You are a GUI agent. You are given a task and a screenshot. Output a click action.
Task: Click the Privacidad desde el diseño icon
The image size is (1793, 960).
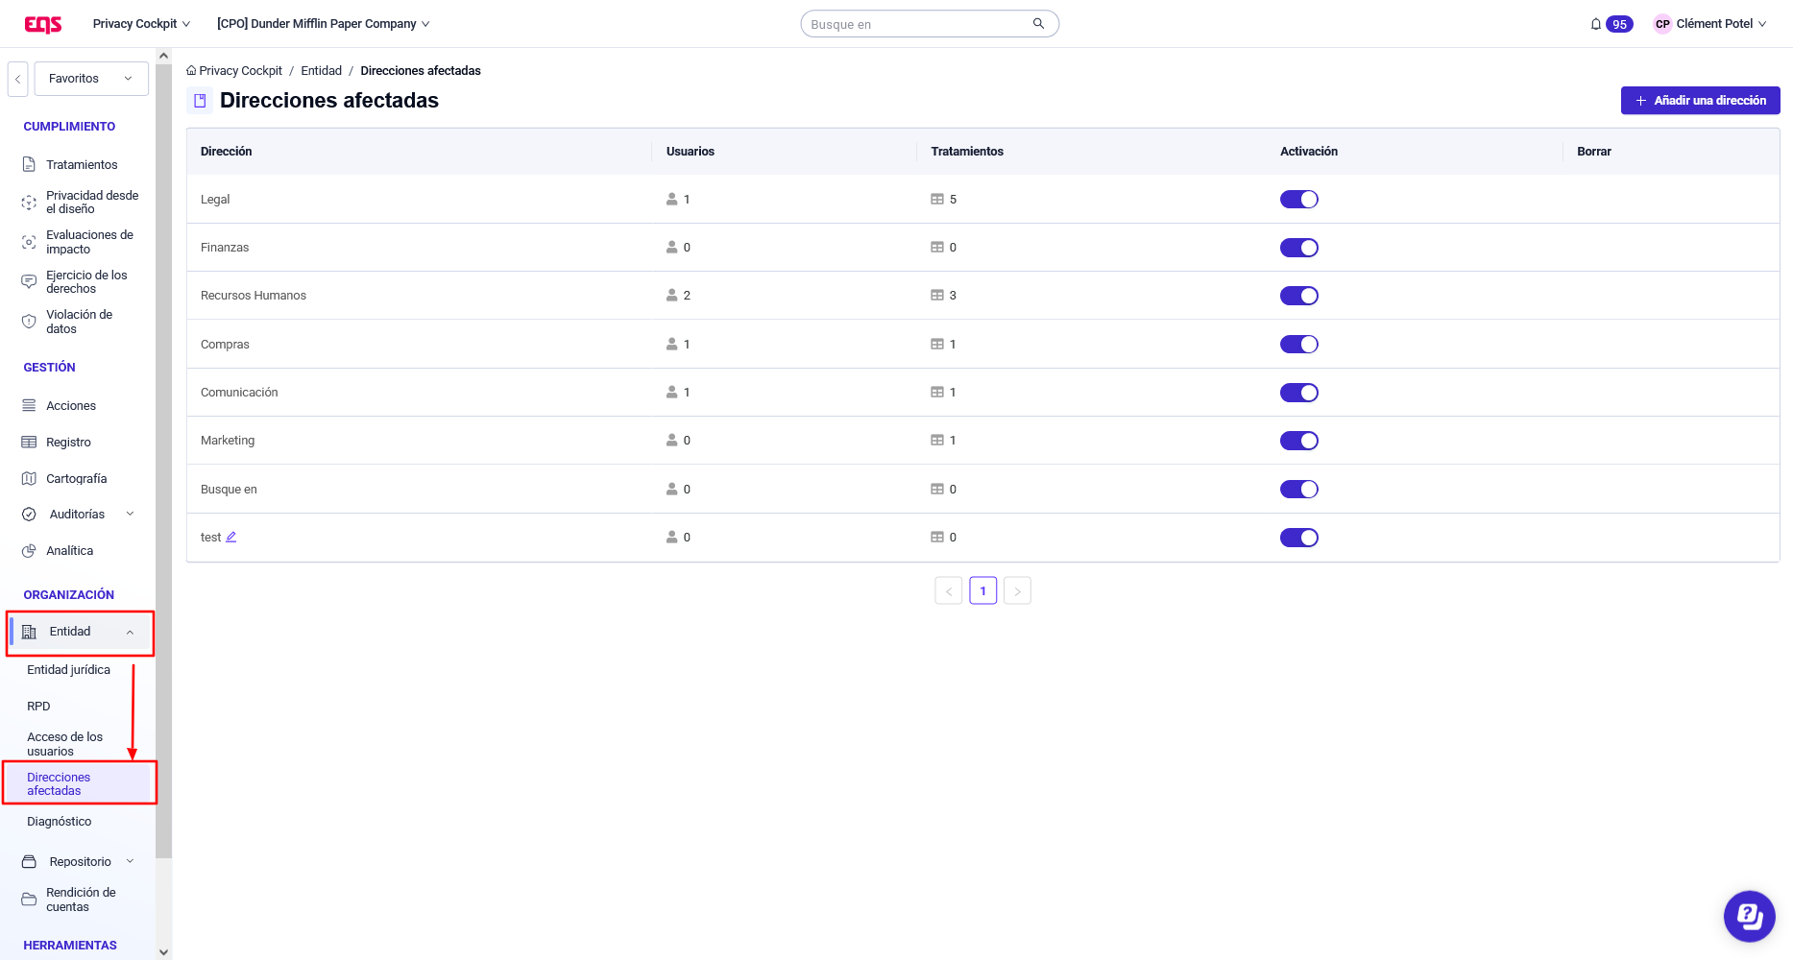(x=29, y=203)
